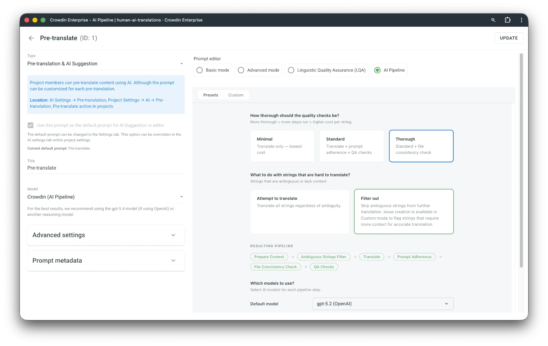The image size is (548, 346).
Task: Select the Filter out option
Action: click(404, 211)
